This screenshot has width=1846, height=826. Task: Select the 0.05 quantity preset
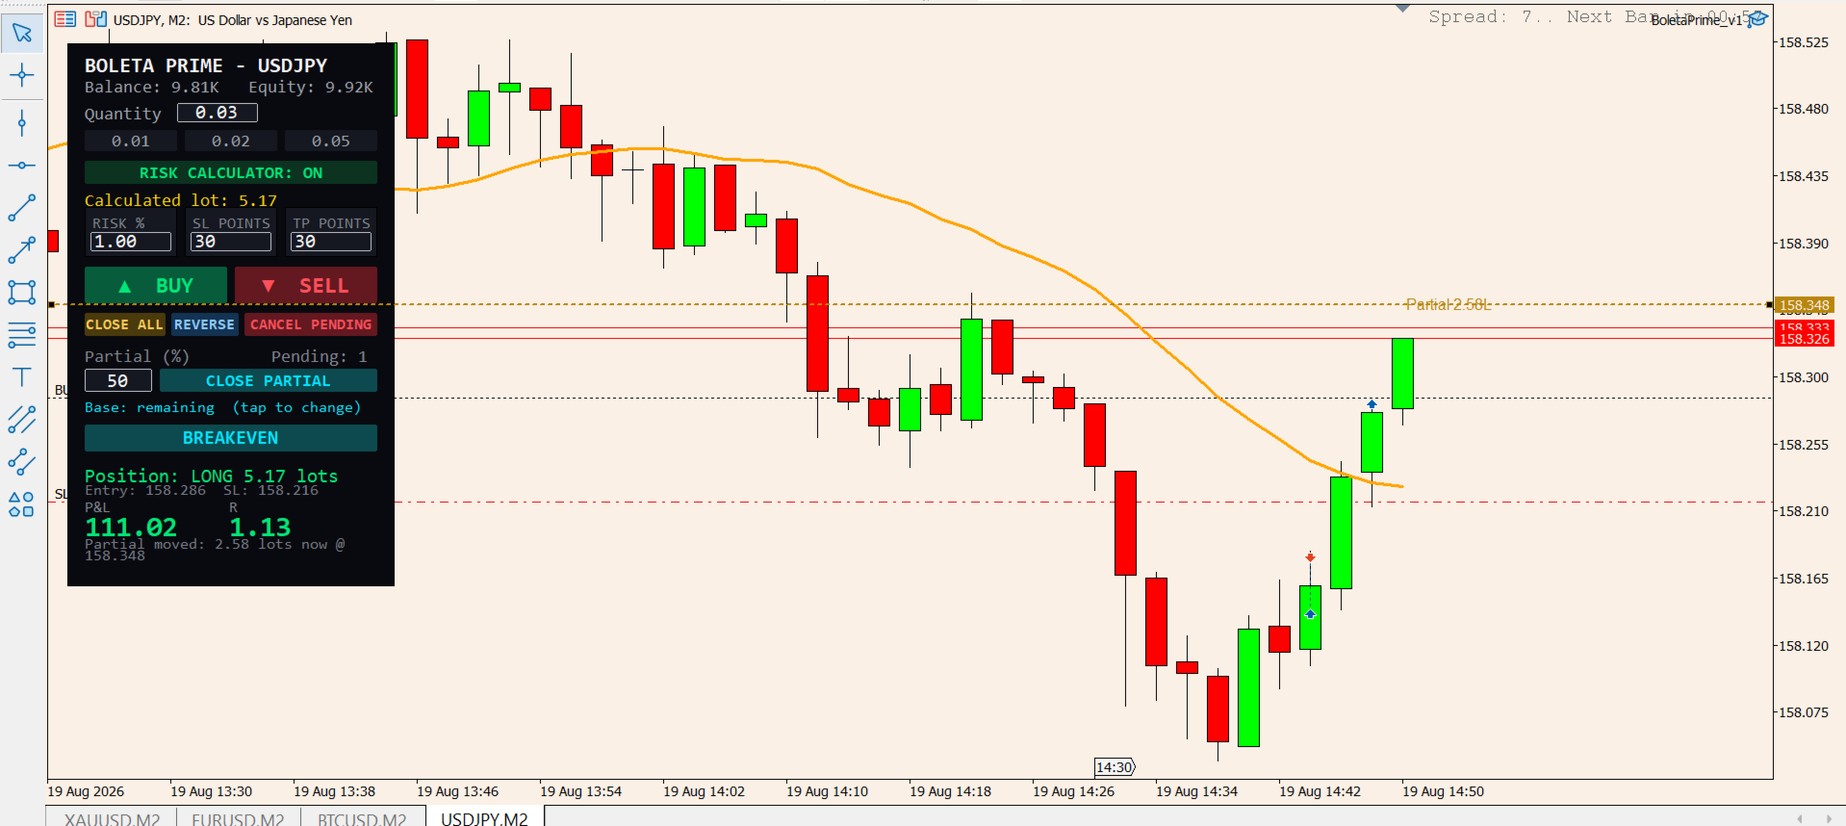[331, 141]
